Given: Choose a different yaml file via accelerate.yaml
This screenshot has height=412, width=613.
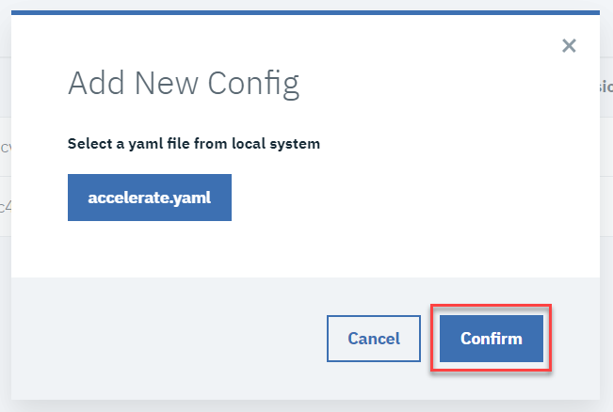Looking at the screenshot, I should [x=149, y=198].
